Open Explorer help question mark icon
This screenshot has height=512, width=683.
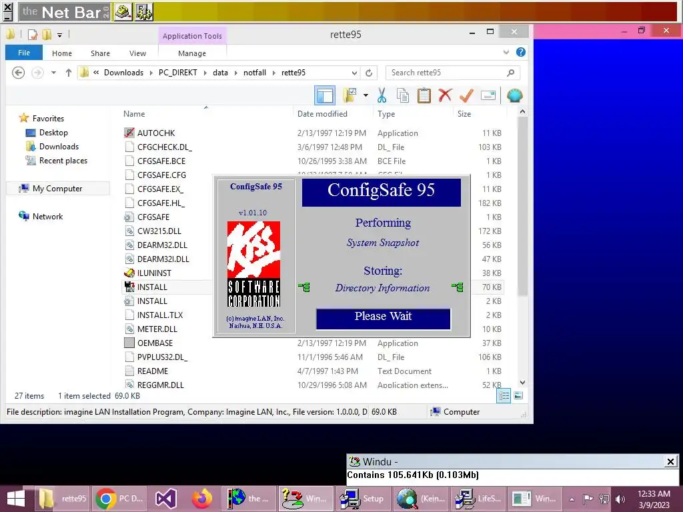click(x=520, y=52)
